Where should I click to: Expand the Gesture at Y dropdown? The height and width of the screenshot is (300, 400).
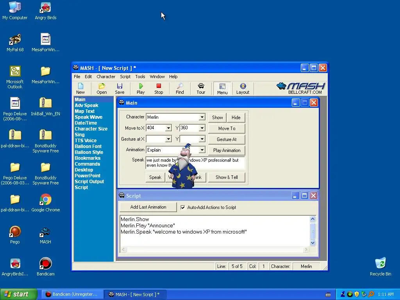[x=202, y=139]
